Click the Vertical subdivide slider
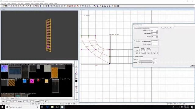 (146, 63)
